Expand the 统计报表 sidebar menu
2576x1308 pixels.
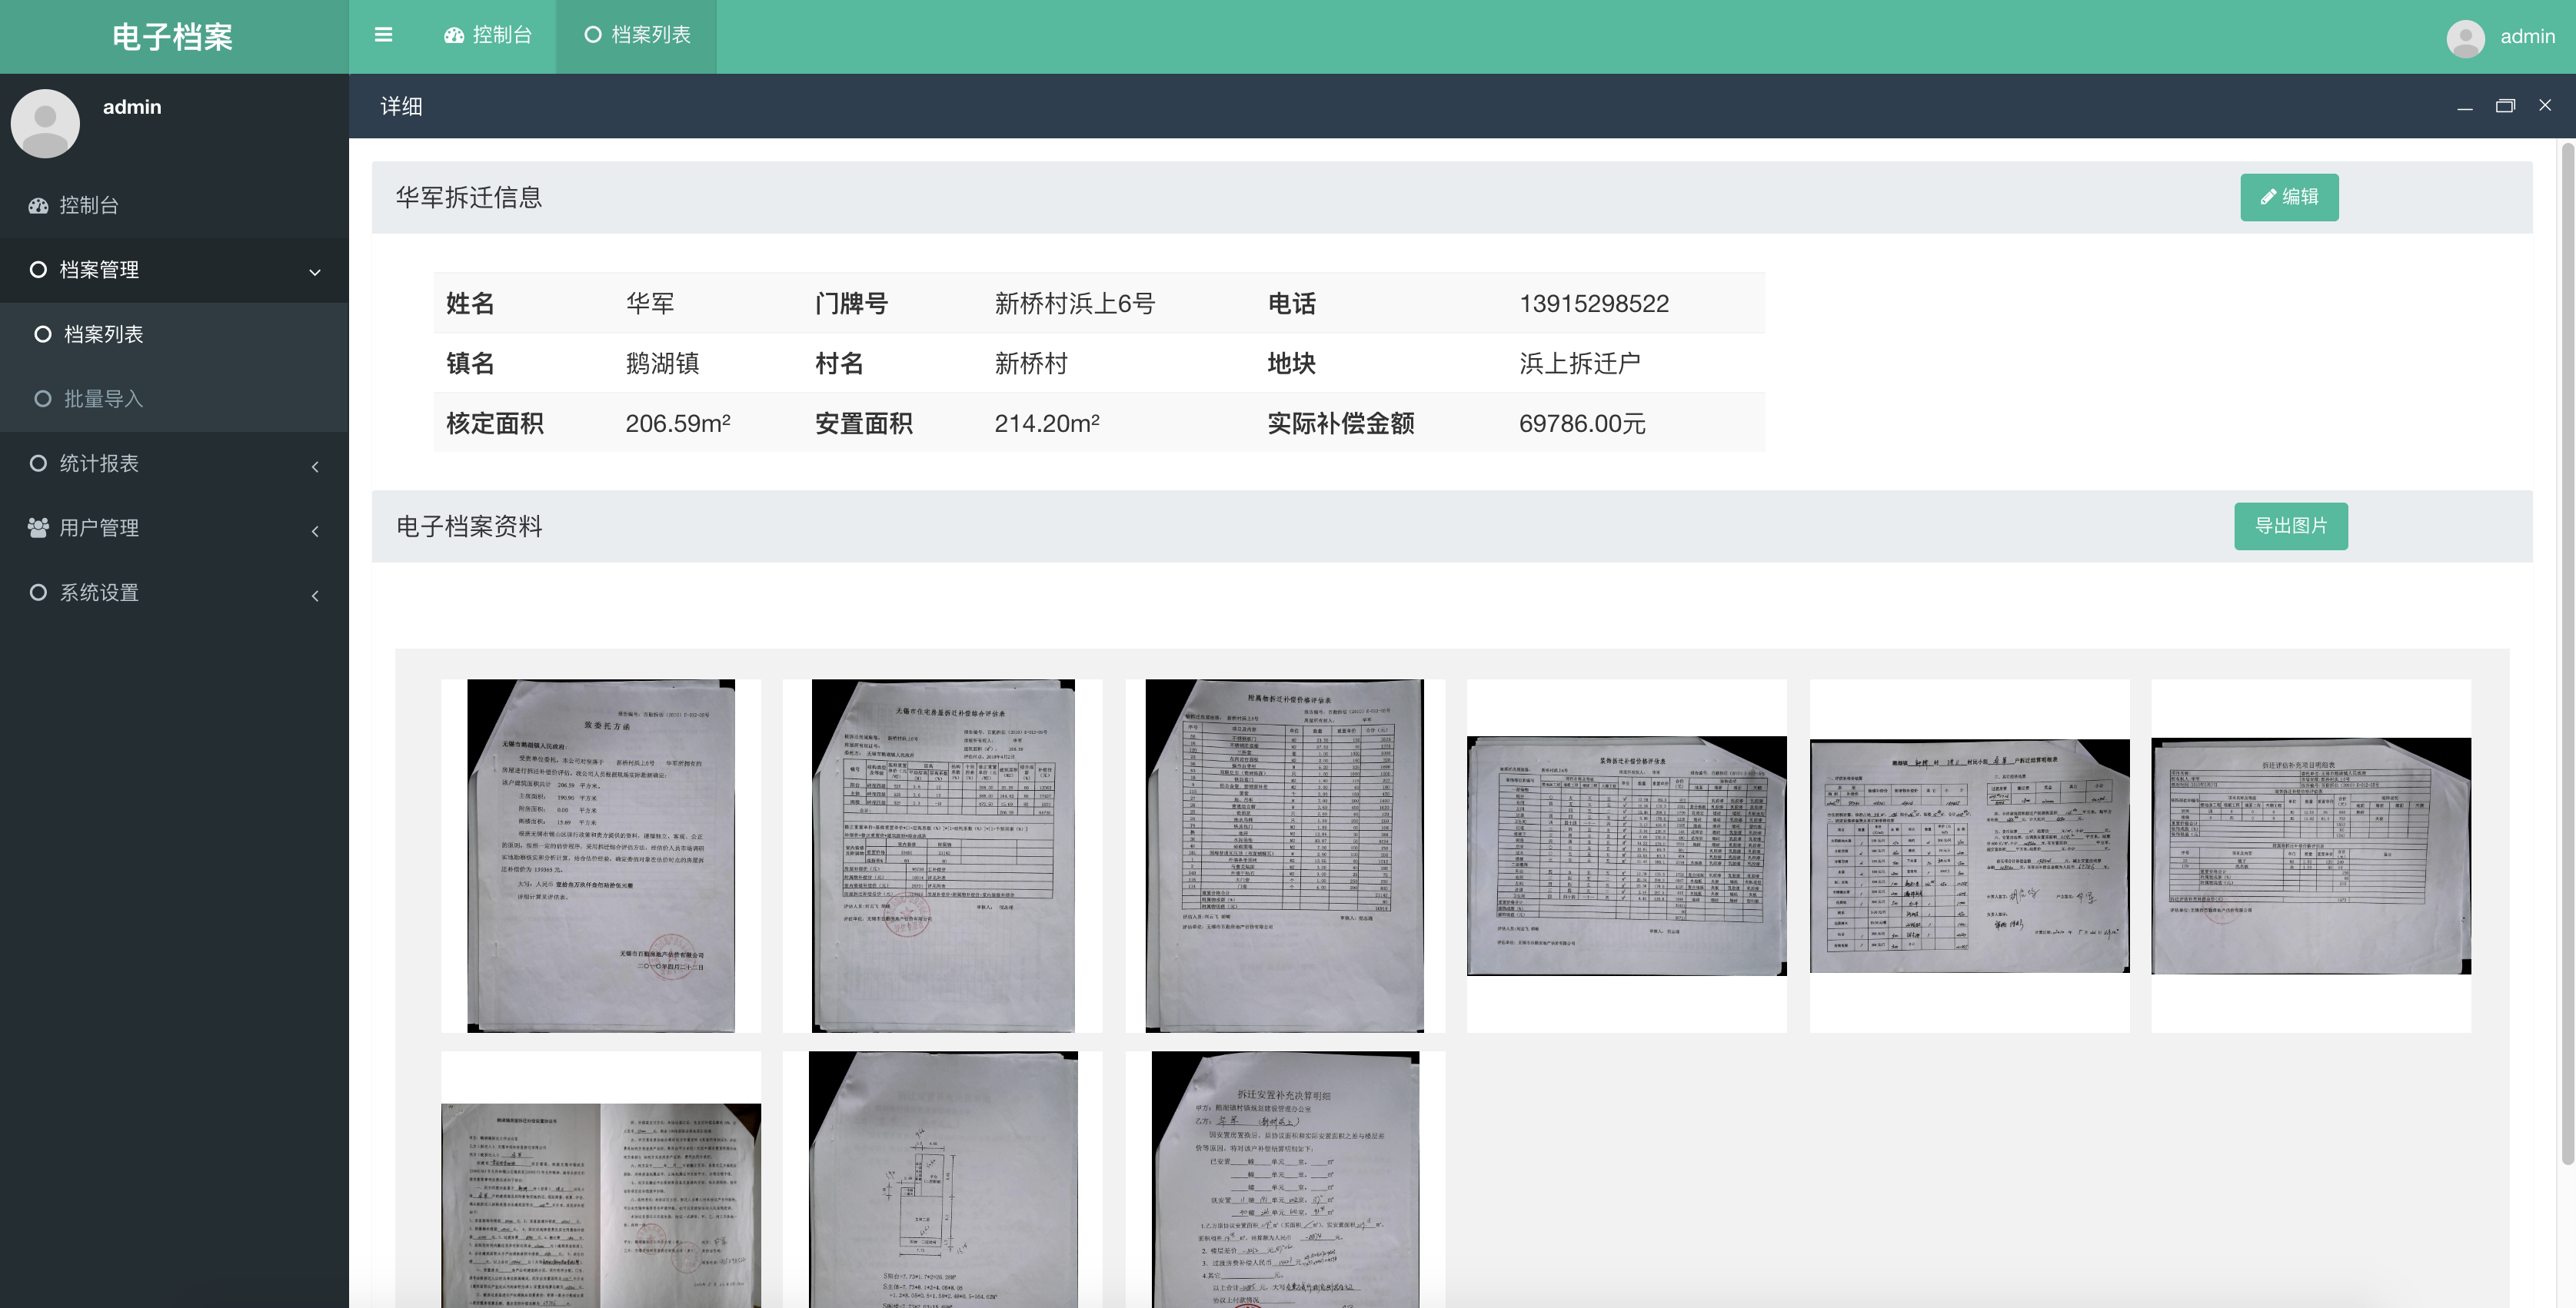pyautogui.click(x=174, y=463)
